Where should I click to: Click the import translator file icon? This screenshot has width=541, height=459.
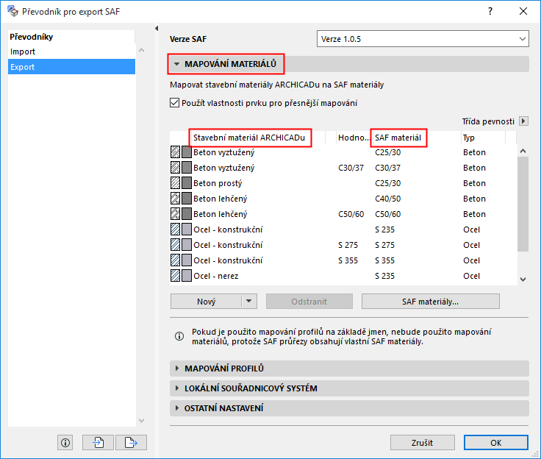pos(98,442)
